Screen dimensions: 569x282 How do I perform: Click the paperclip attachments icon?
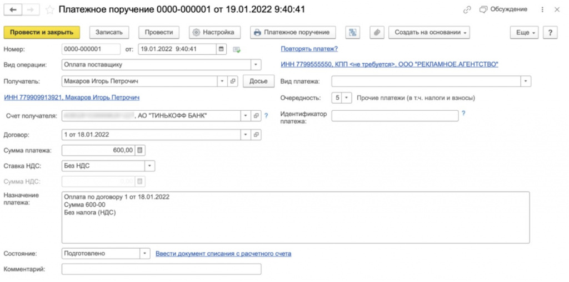point(377,32)
